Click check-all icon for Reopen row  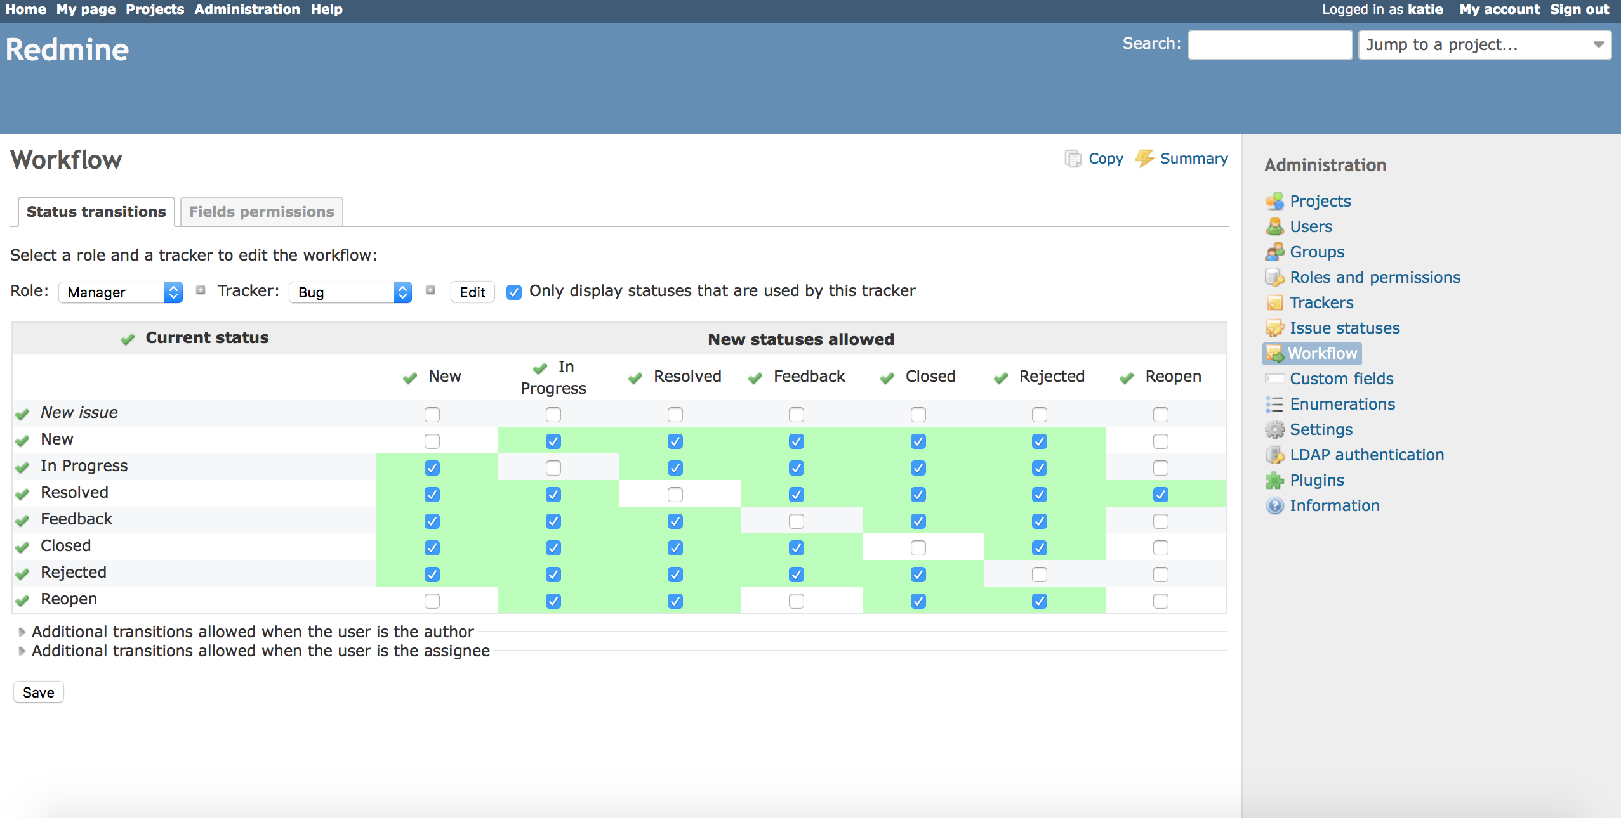tap(23, 601)
